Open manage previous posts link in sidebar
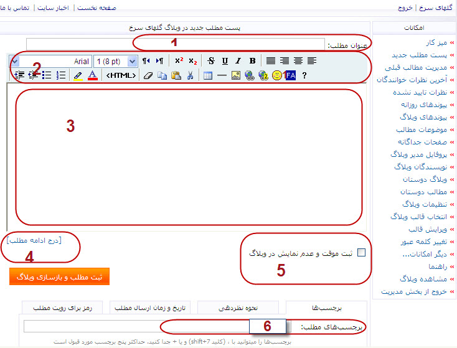The height and width of the screenshot is (348, 457). tap(416, 68)
